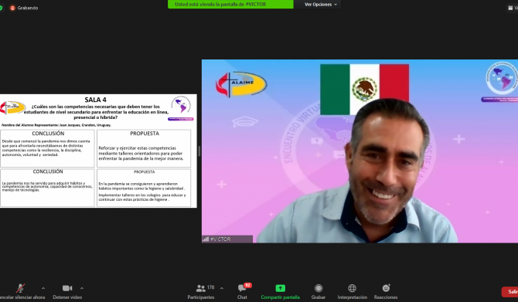This screenshot has height=302, width=518.
Task: Click the green screen-sharing notification banner
Action: click(230, 5)
